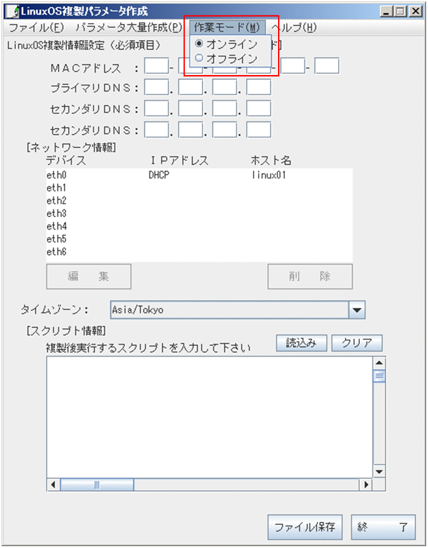
Task: Click the application icon in title bar
Action: [12, 11]
